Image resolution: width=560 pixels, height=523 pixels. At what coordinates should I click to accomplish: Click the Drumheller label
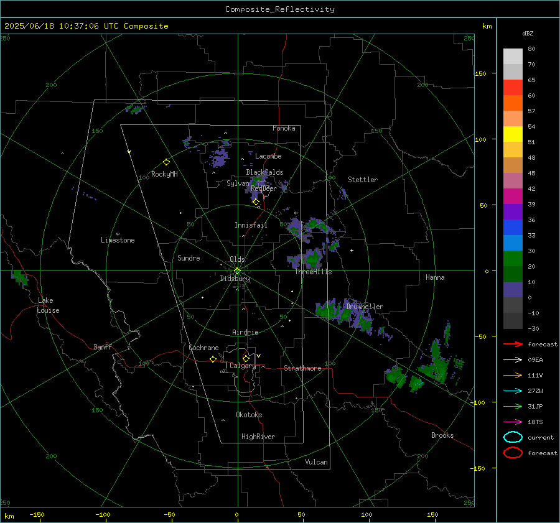(365, 307)
